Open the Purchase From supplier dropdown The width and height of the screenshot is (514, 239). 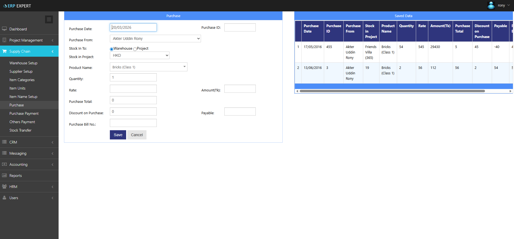tap(155, 39)
